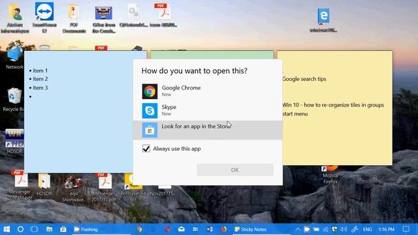
Task: Focus the green sticky note's title bar
Action: pyautogui.click(x=212, y=54)
